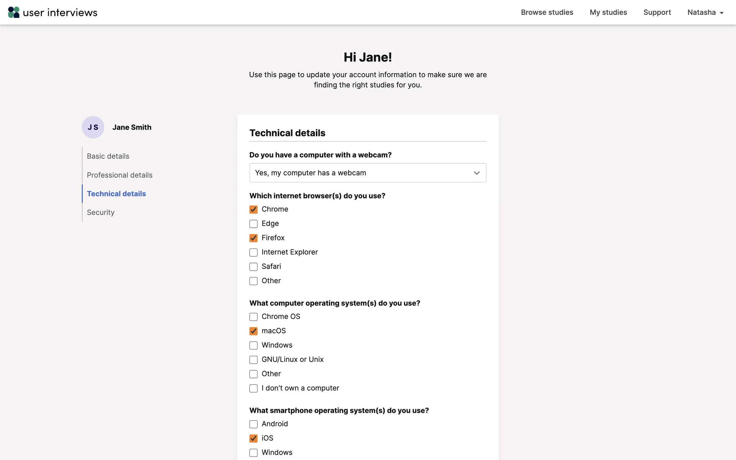Uncheck the macOS operating system checkbox
The image size is (736, 460).
point(253,331)
